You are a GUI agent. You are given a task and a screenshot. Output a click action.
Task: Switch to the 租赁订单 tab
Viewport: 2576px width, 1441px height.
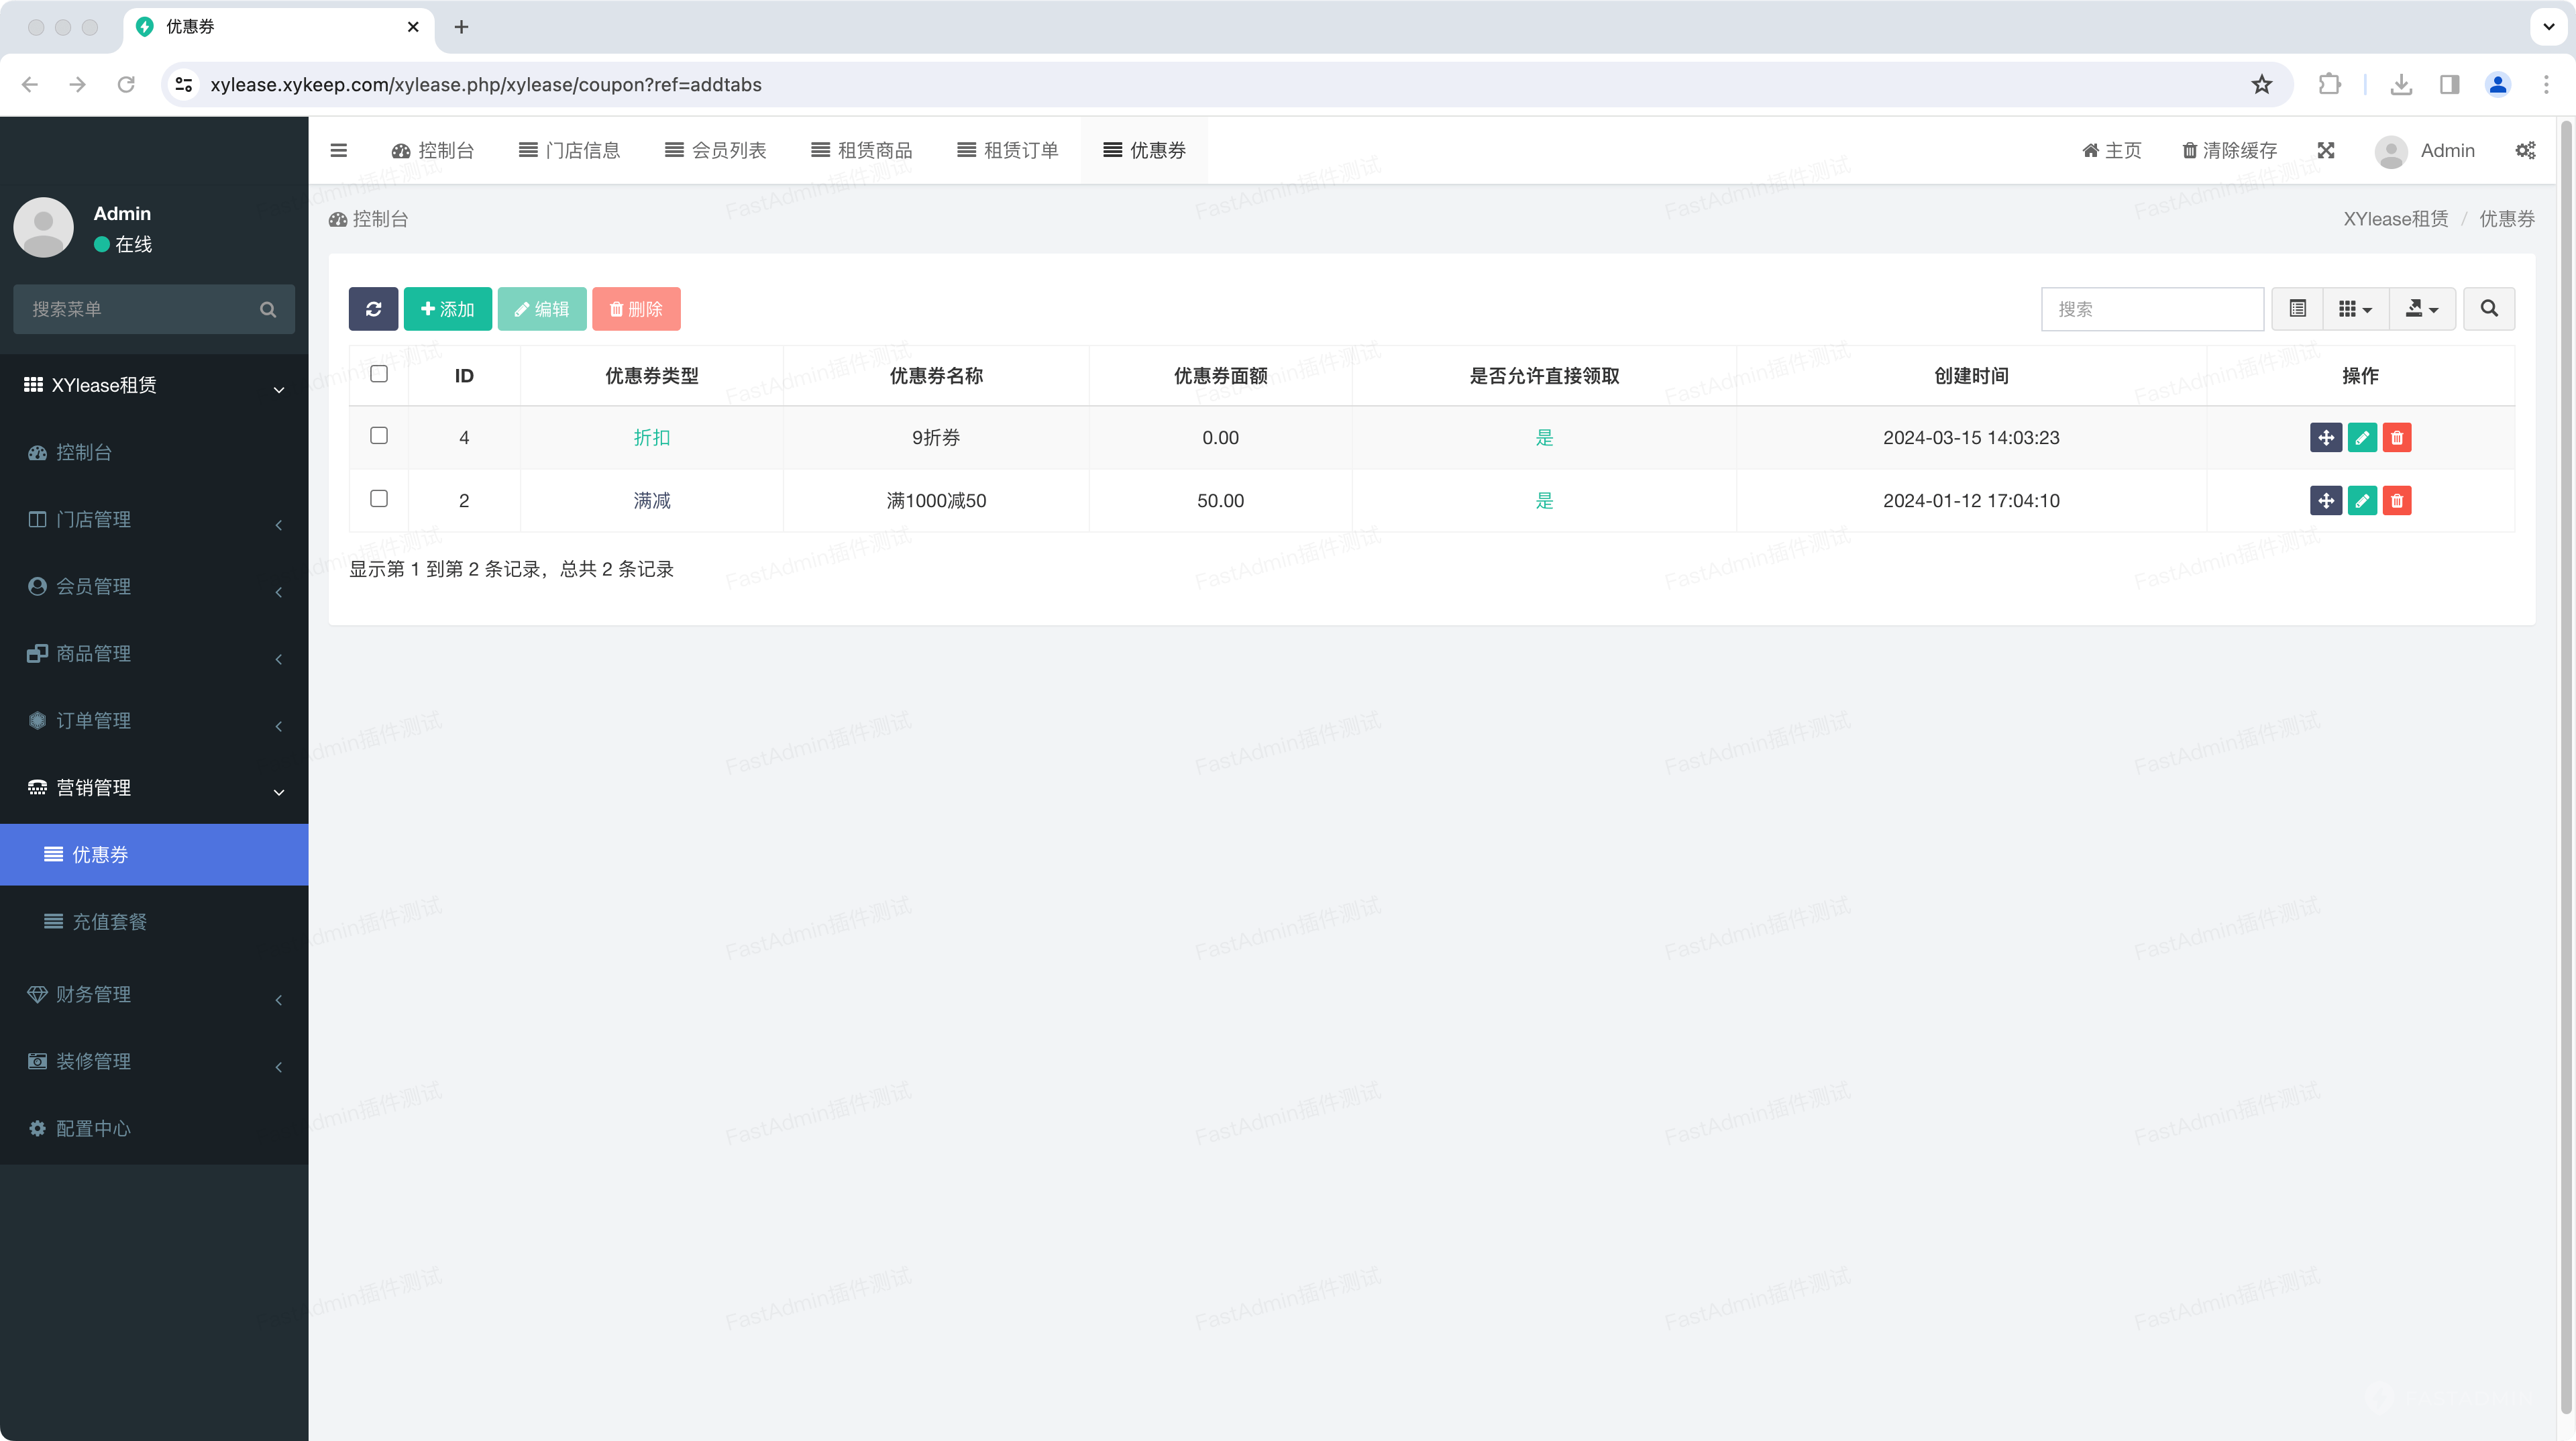1007,150
